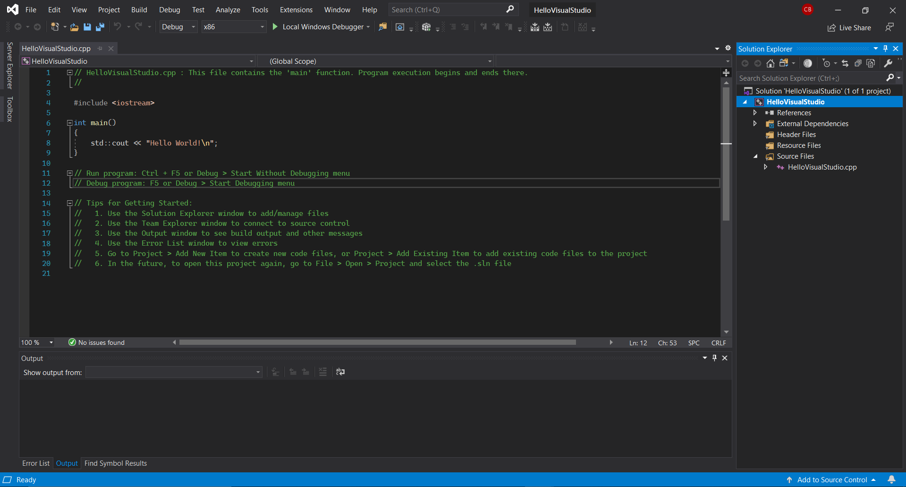This screenshot has width=906, height=487.
Task: Expand the HelloVisualStudio.cpp tree node
Action: [x=766, y=167]
